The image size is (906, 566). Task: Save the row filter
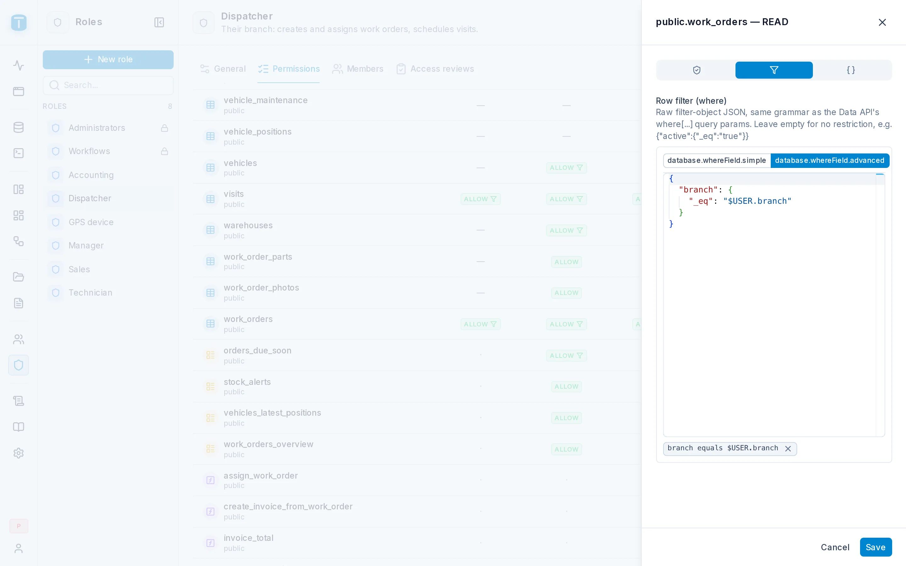(875, 547)
